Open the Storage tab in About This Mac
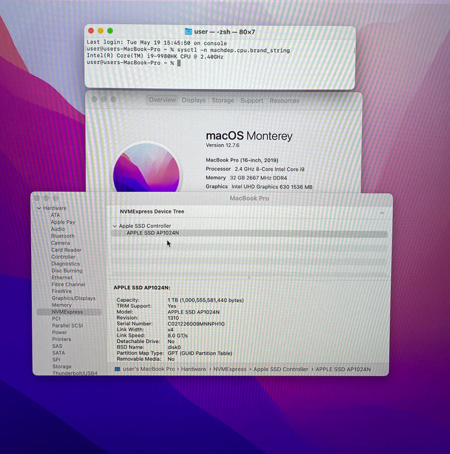The width and height of the screenshot is (450, 454). click(x=223, y=101)
